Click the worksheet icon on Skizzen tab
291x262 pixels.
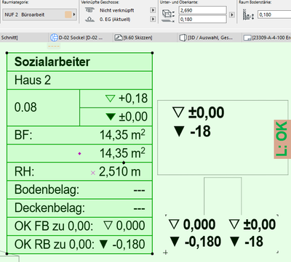click(119, 38)
